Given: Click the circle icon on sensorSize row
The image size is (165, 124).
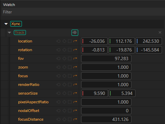Looking at the screenshot, I should (58, 93).
